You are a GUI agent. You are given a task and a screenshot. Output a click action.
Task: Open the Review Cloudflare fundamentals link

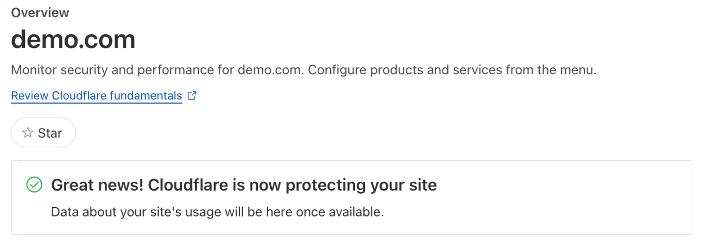[x=96, y=95]
